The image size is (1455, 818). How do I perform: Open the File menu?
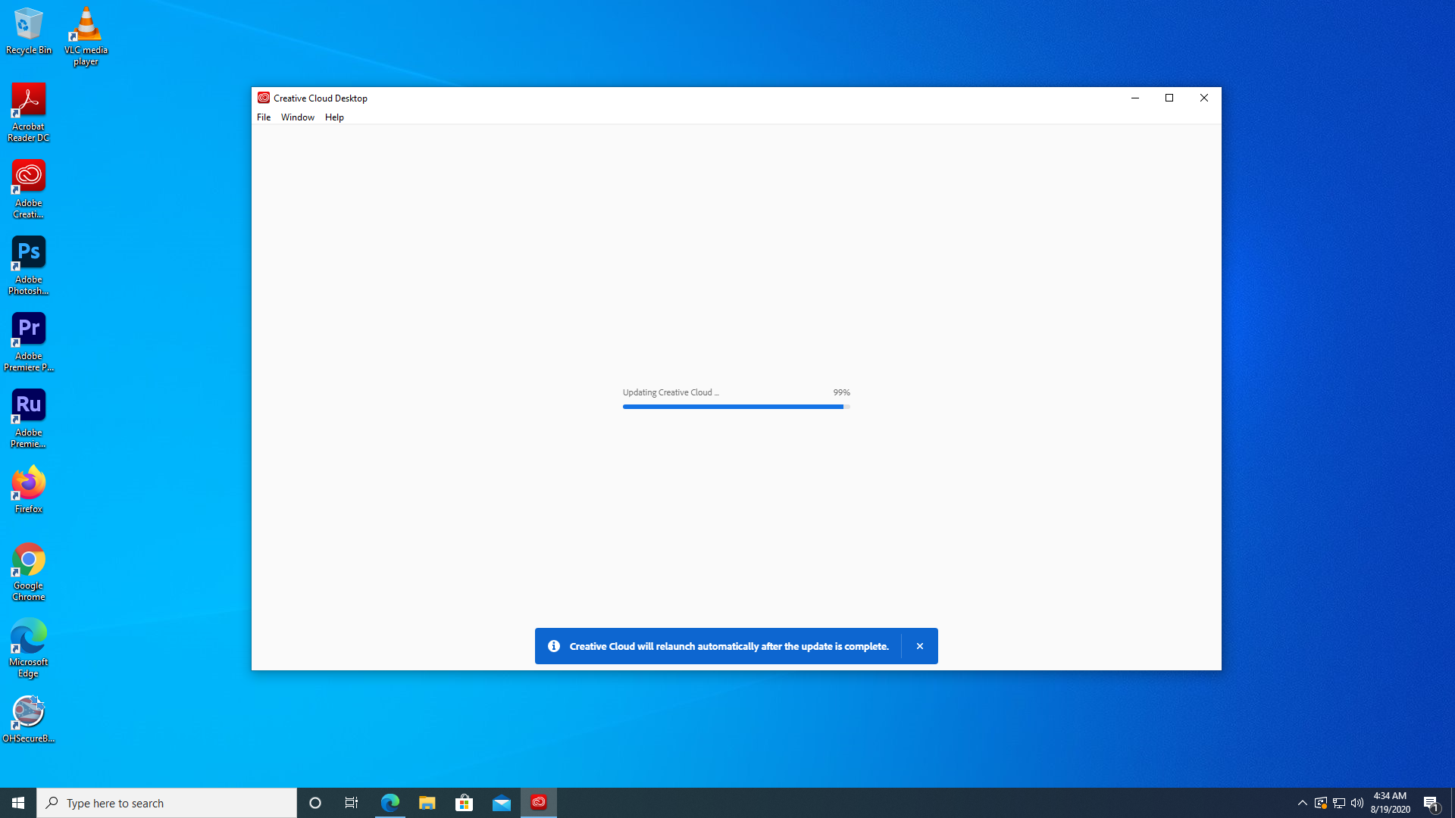tap(264, 117)
